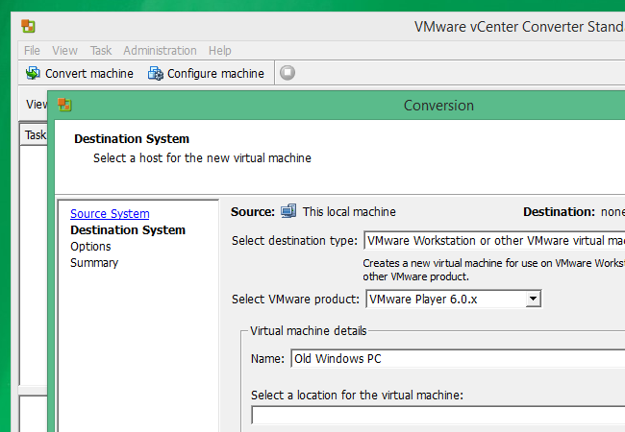Open the Help menu

(219, 51)
